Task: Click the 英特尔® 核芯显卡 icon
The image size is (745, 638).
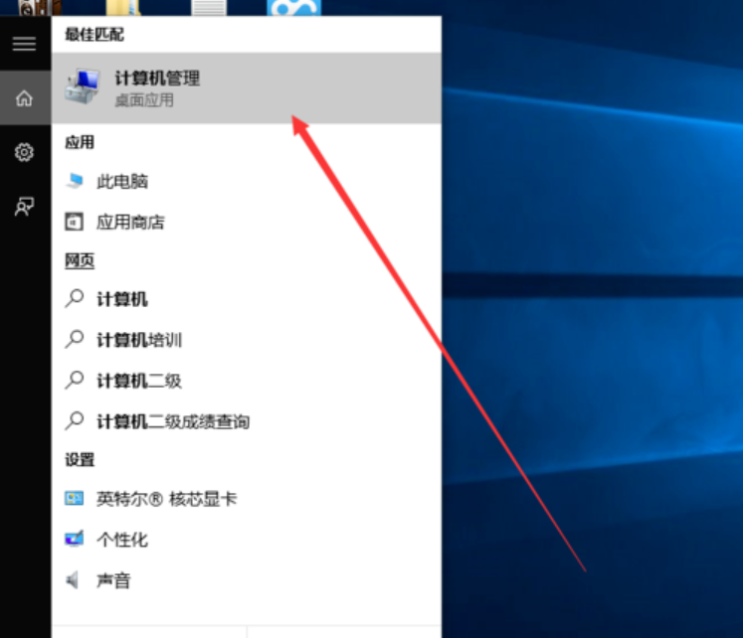Action: coord(76,499)
